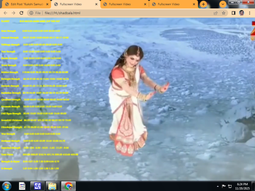Bookmark this page with the star
The image size is (255, 191).
pyautogui.click(x=224, y=13)
